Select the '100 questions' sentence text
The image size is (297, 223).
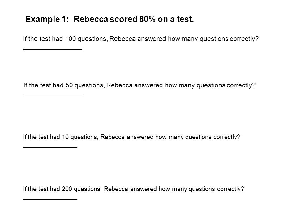pos(141,39)
